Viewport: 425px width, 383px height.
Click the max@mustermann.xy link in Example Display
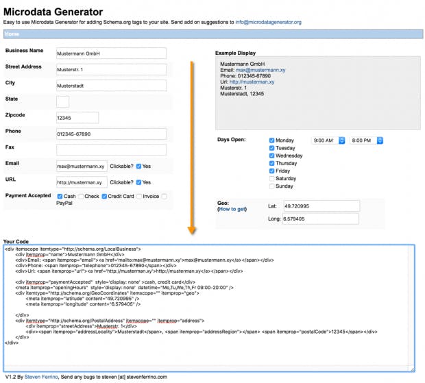[x=260, y=70]
